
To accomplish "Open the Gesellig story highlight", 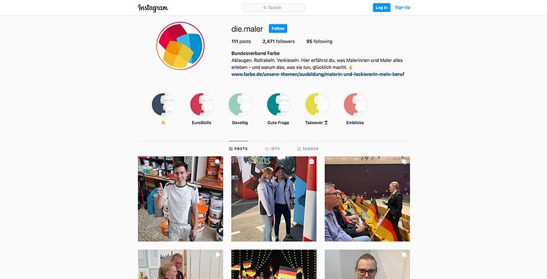I will [x=240, y=104].
